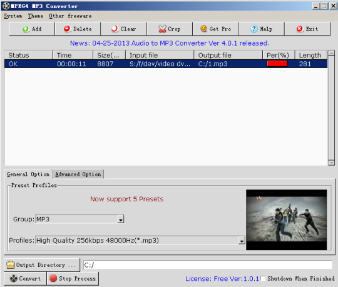Open the System menu
Viewport: 338px width, 287px height.
tap(13, 16)
